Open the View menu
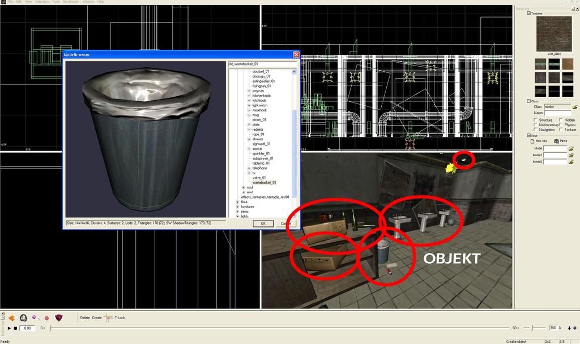 pyautogui.click(x=28, y=2)
